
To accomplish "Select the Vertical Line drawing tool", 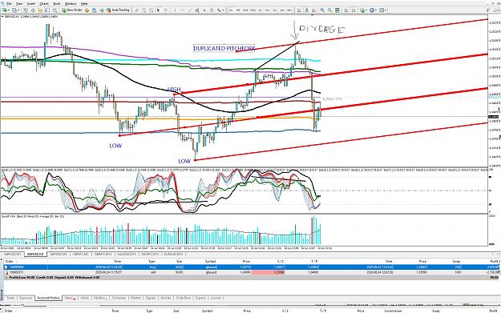I will tap(175, 10).
